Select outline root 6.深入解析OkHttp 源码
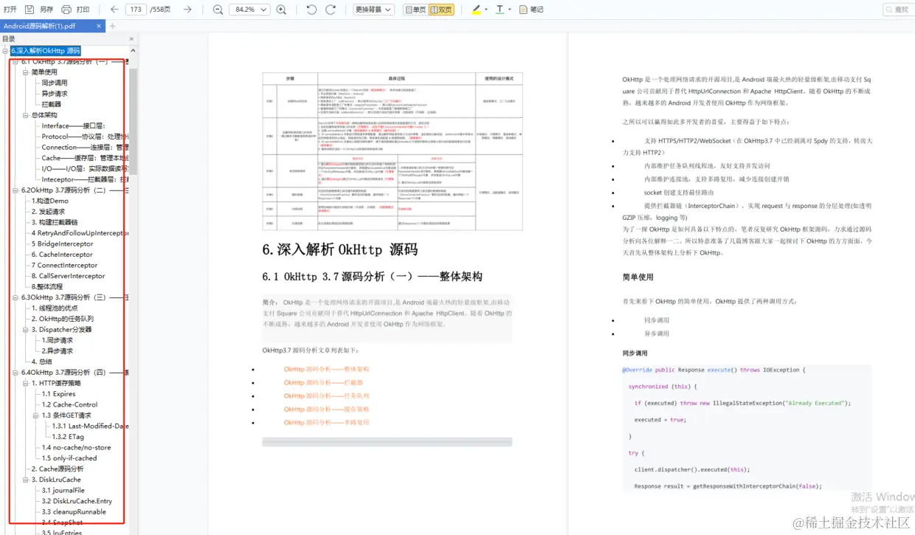 [x=45, y=51]
